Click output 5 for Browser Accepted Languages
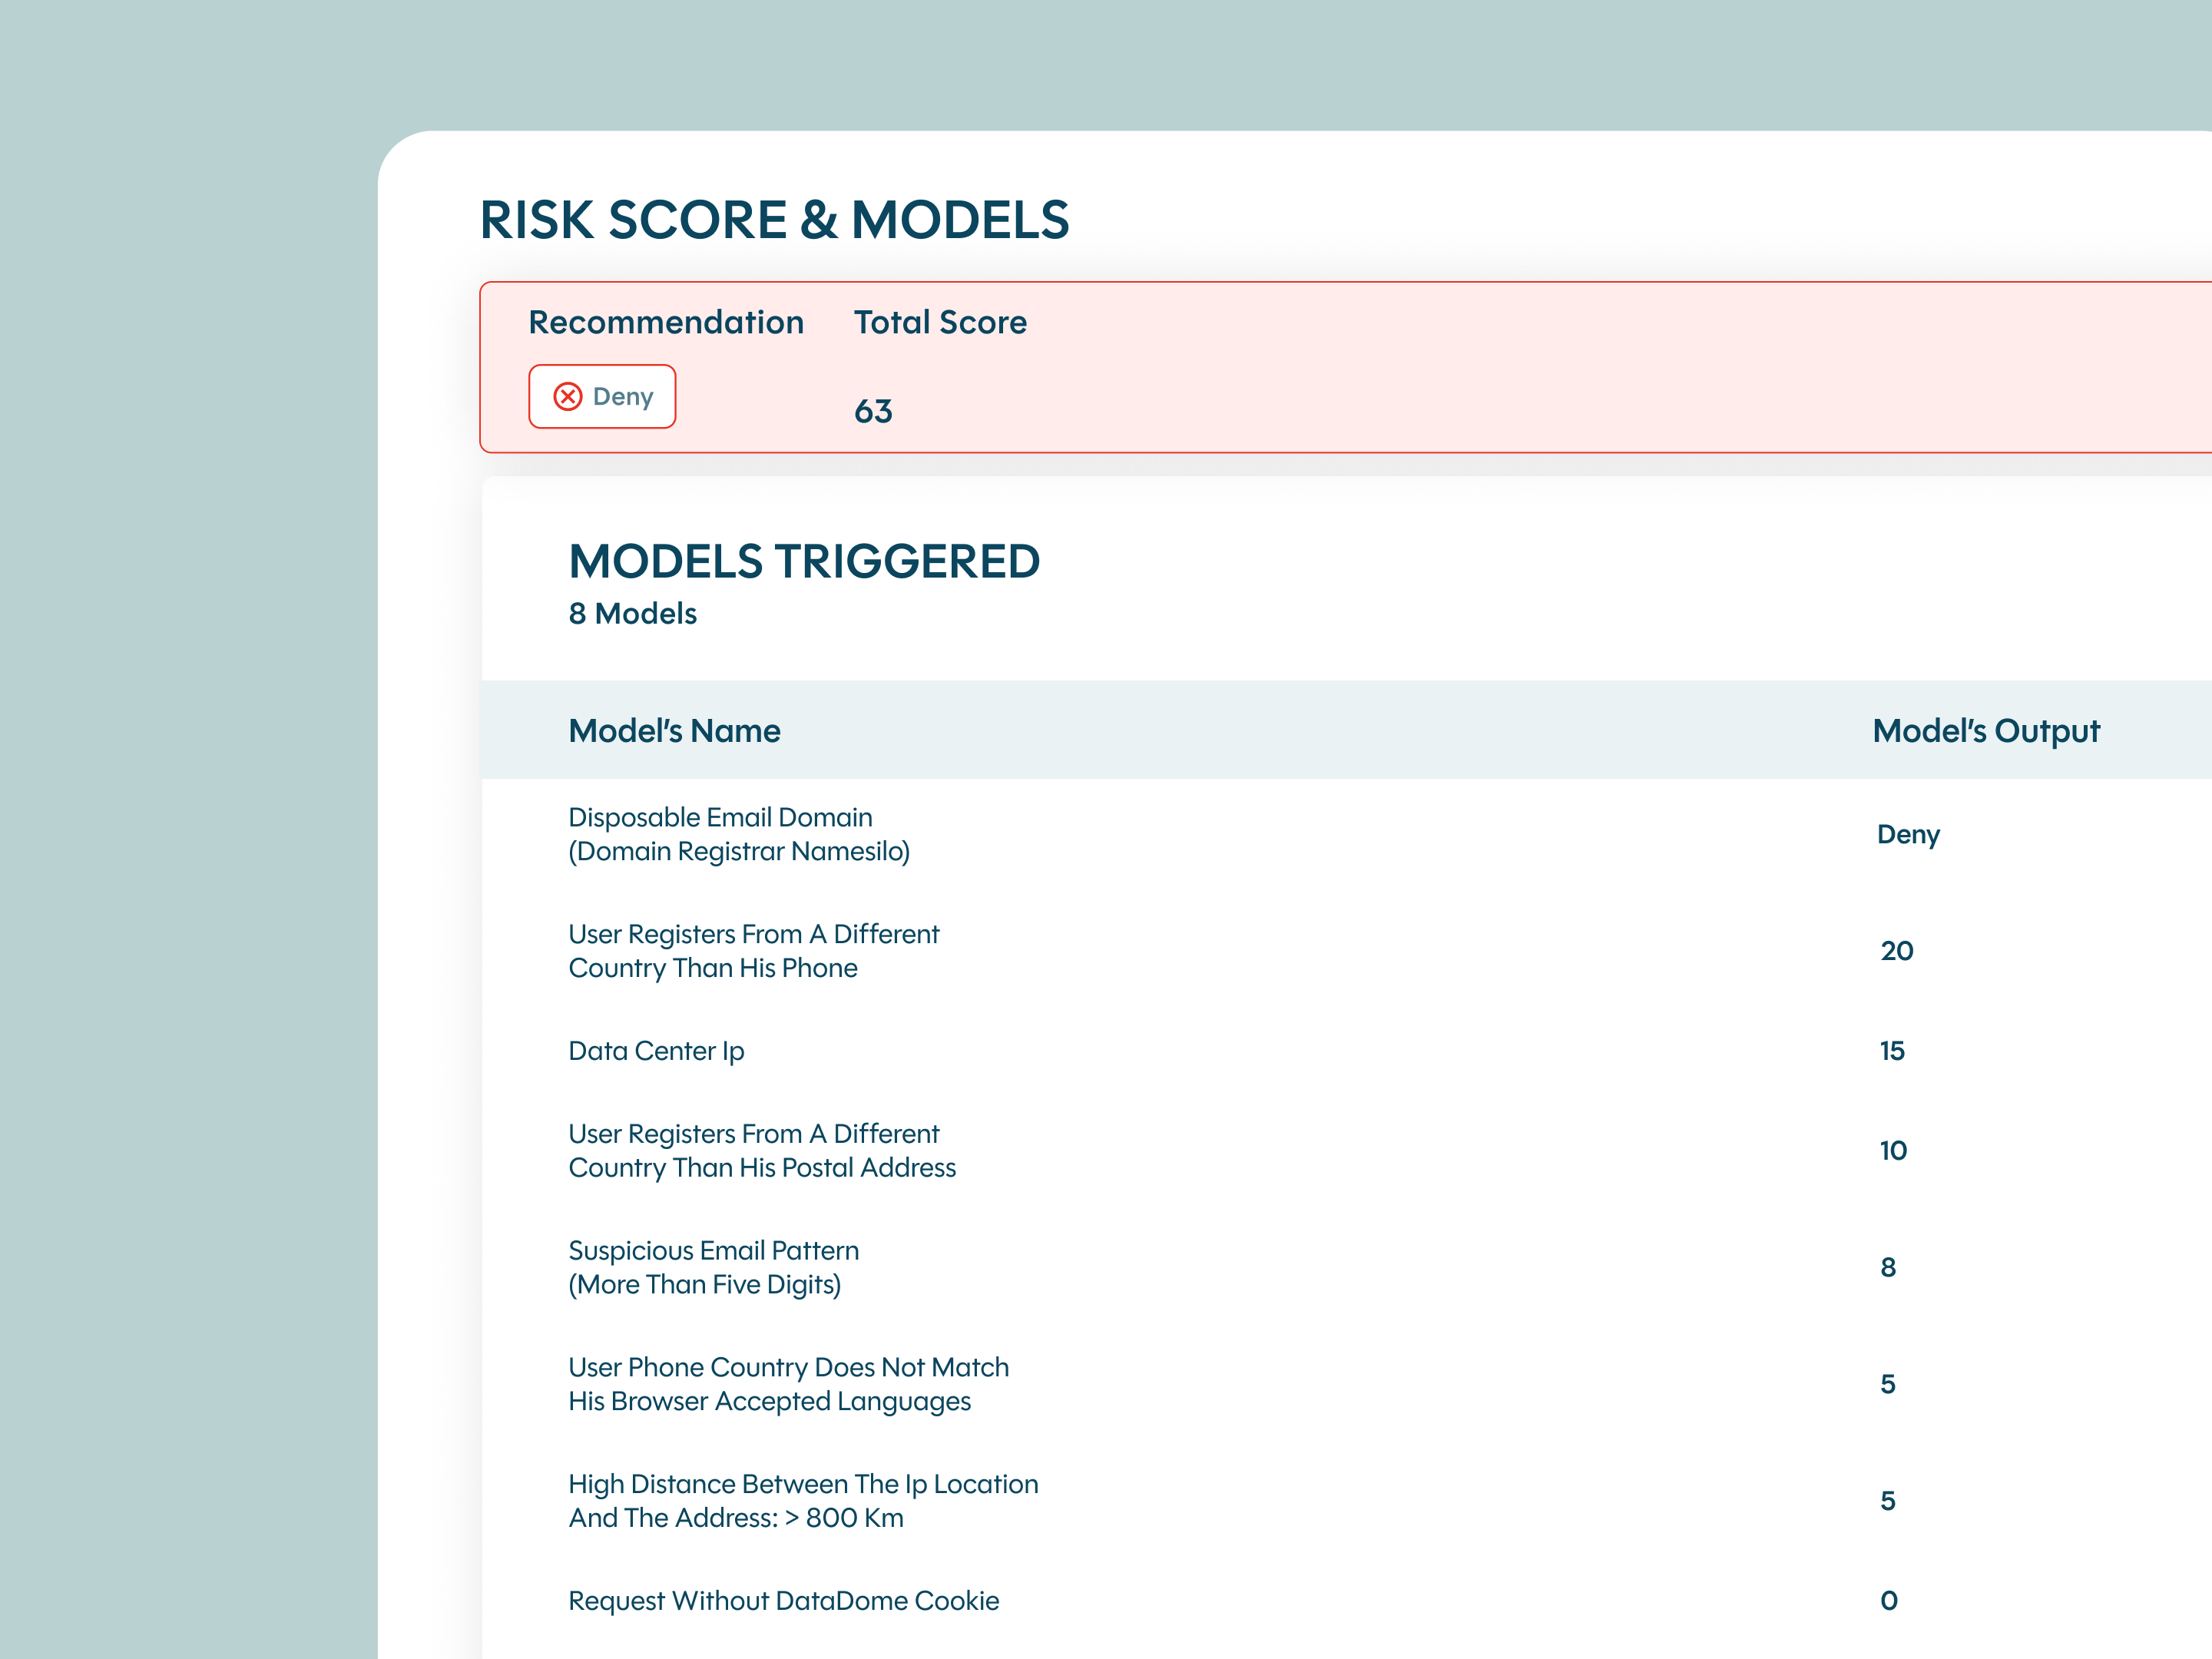Viewport: 2212px width, 1659px height. click(1888, 1384)
